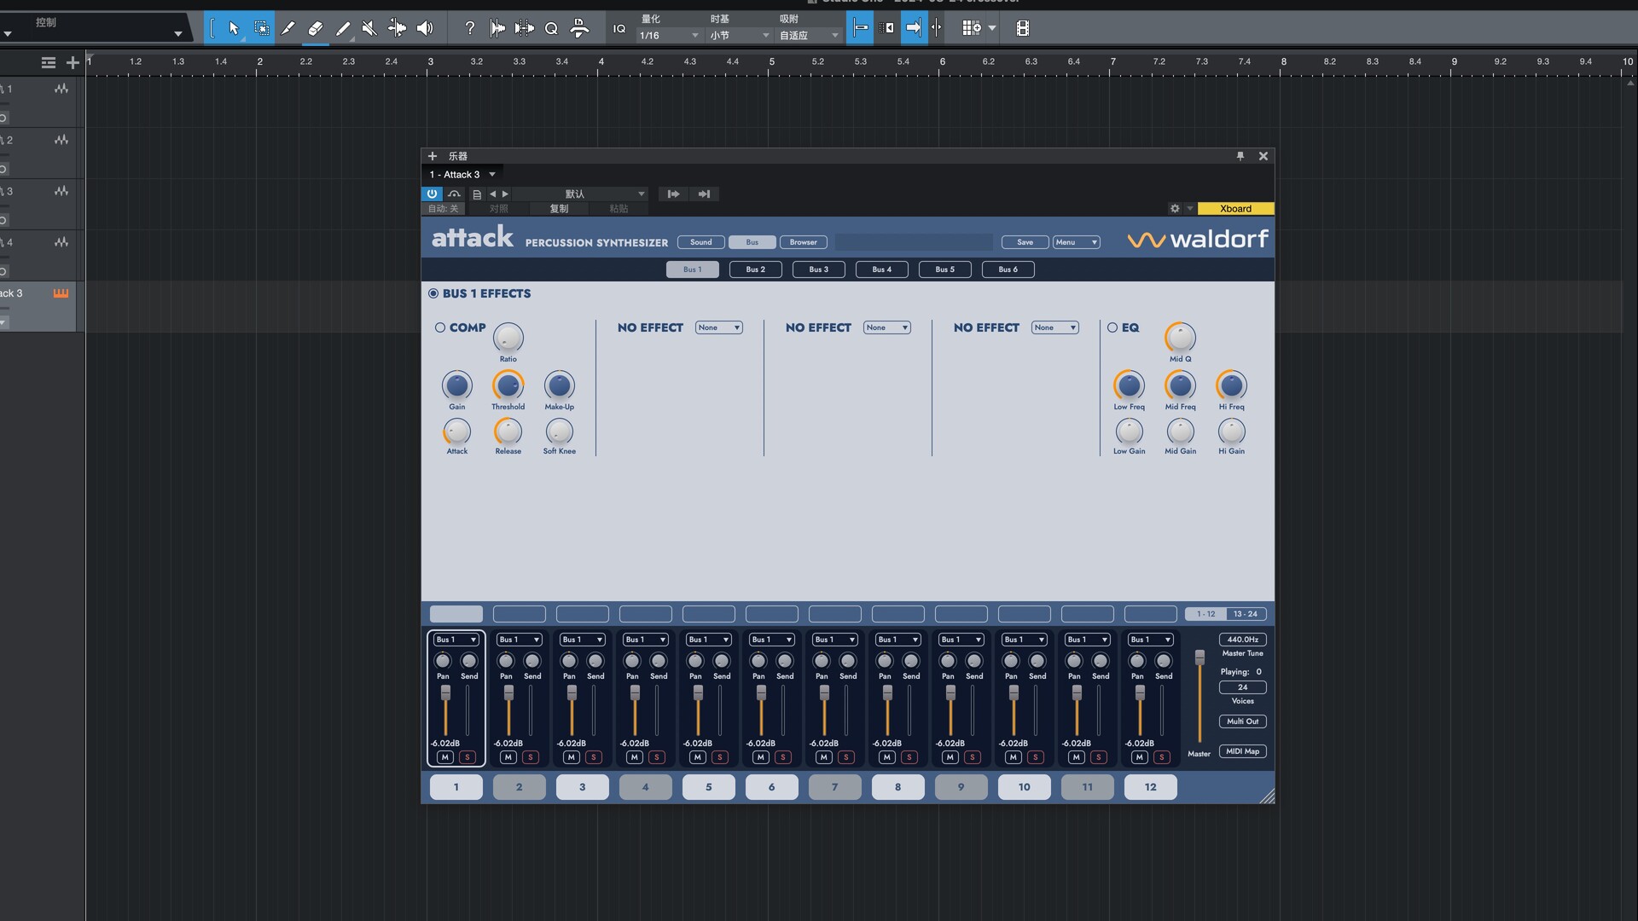Open the quantize 1/16 dropdown
This screenshot has height=921, width=1638.
[670, 35]
